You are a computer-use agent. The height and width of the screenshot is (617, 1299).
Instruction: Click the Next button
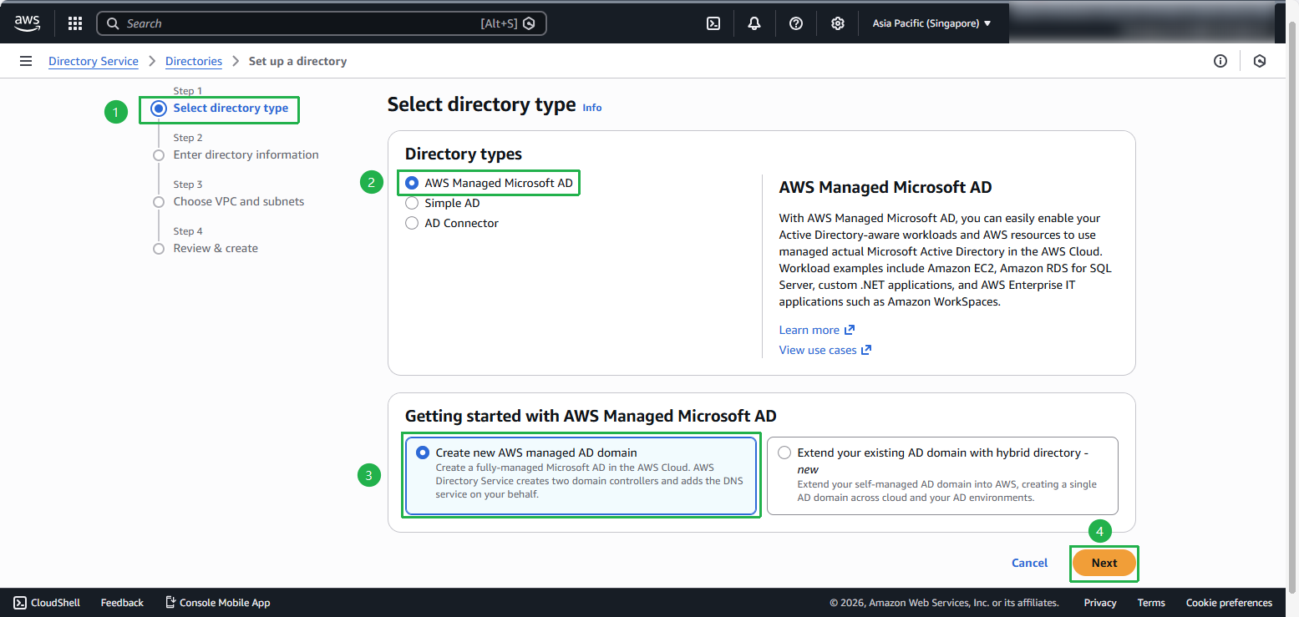(x=1104, y=563)
